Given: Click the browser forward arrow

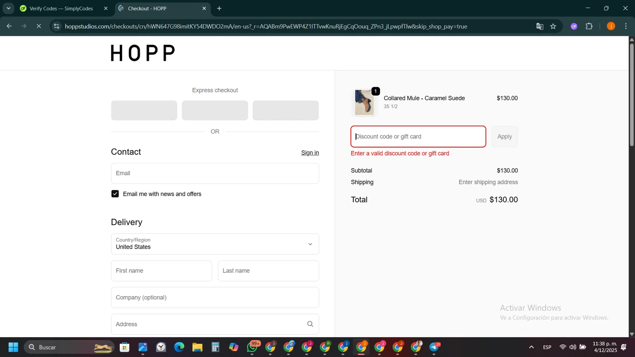Looking at the screenshot, I should [x=24, y=26].
